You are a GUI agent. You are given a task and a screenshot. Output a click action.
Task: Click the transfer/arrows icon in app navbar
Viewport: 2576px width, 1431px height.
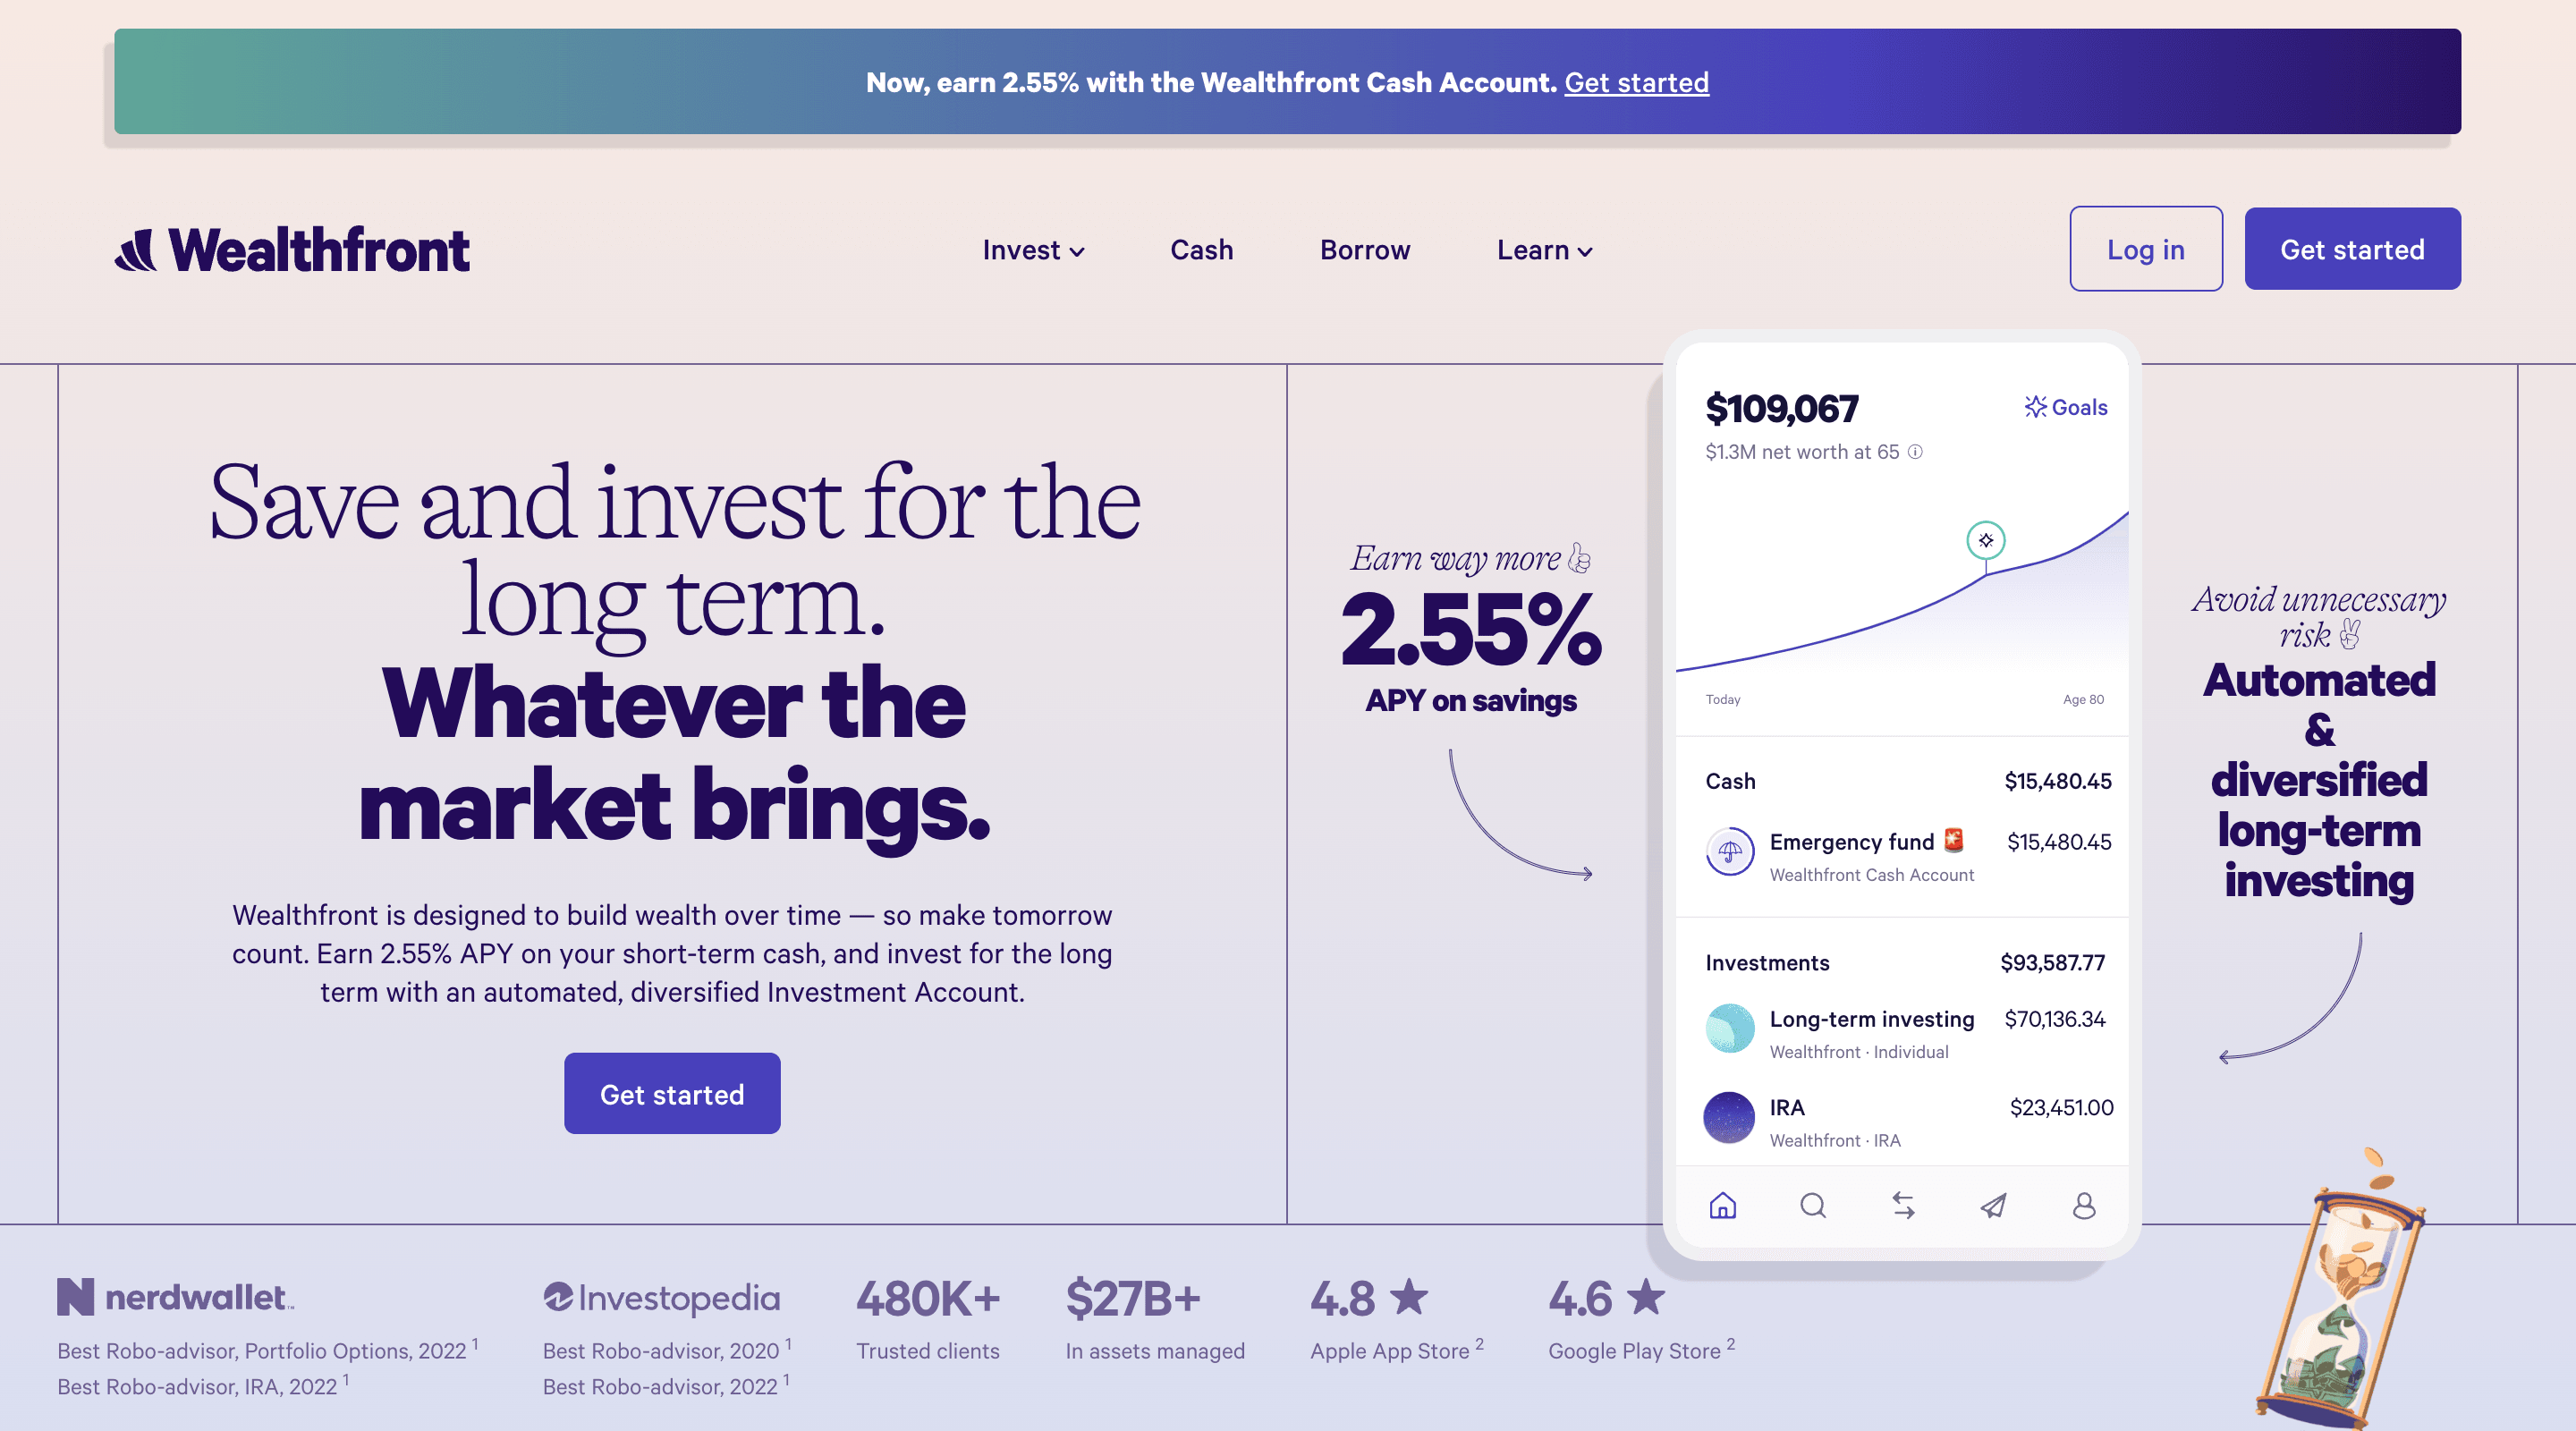(1902, 1204)
